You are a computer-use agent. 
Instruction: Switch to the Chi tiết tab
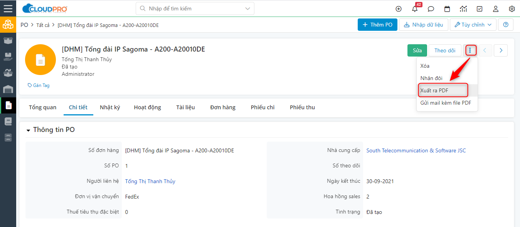pyautogui.click(x=78, y=107)
